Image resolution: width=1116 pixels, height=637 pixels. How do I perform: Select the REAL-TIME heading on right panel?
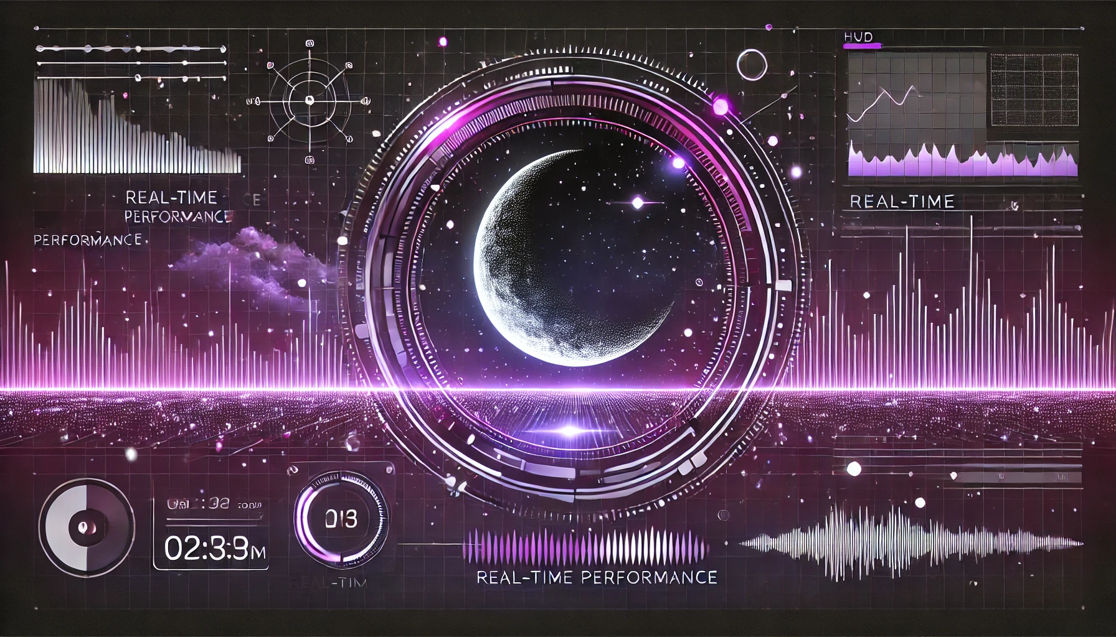(901, 202)
